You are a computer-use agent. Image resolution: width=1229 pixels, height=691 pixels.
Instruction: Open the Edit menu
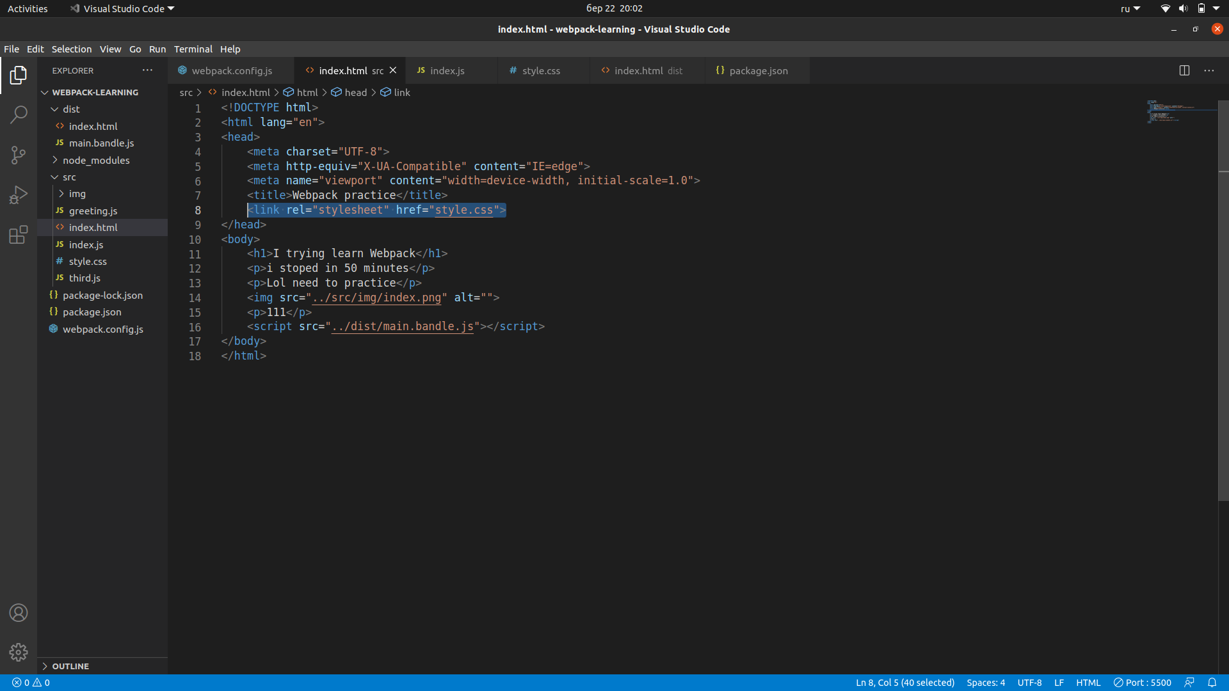click(x=35, y=49)
